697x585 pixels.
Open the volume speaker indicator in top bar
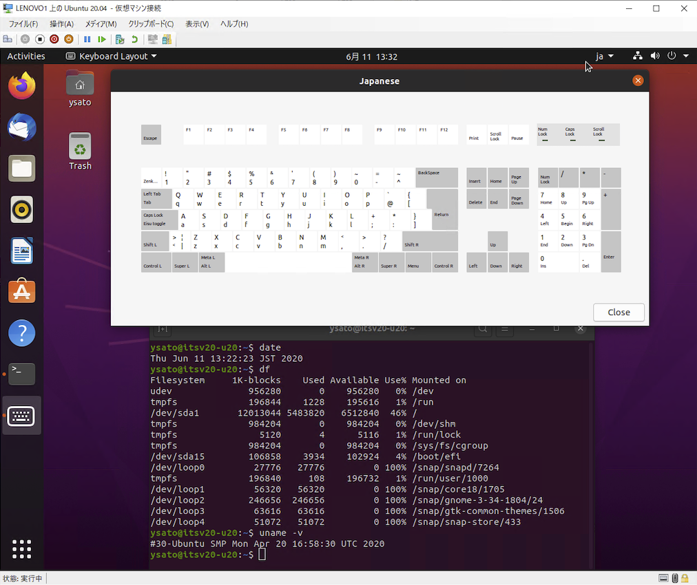[654, 56]
